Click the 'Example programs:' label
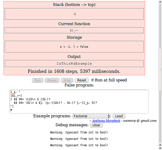 tap(52, 116)
